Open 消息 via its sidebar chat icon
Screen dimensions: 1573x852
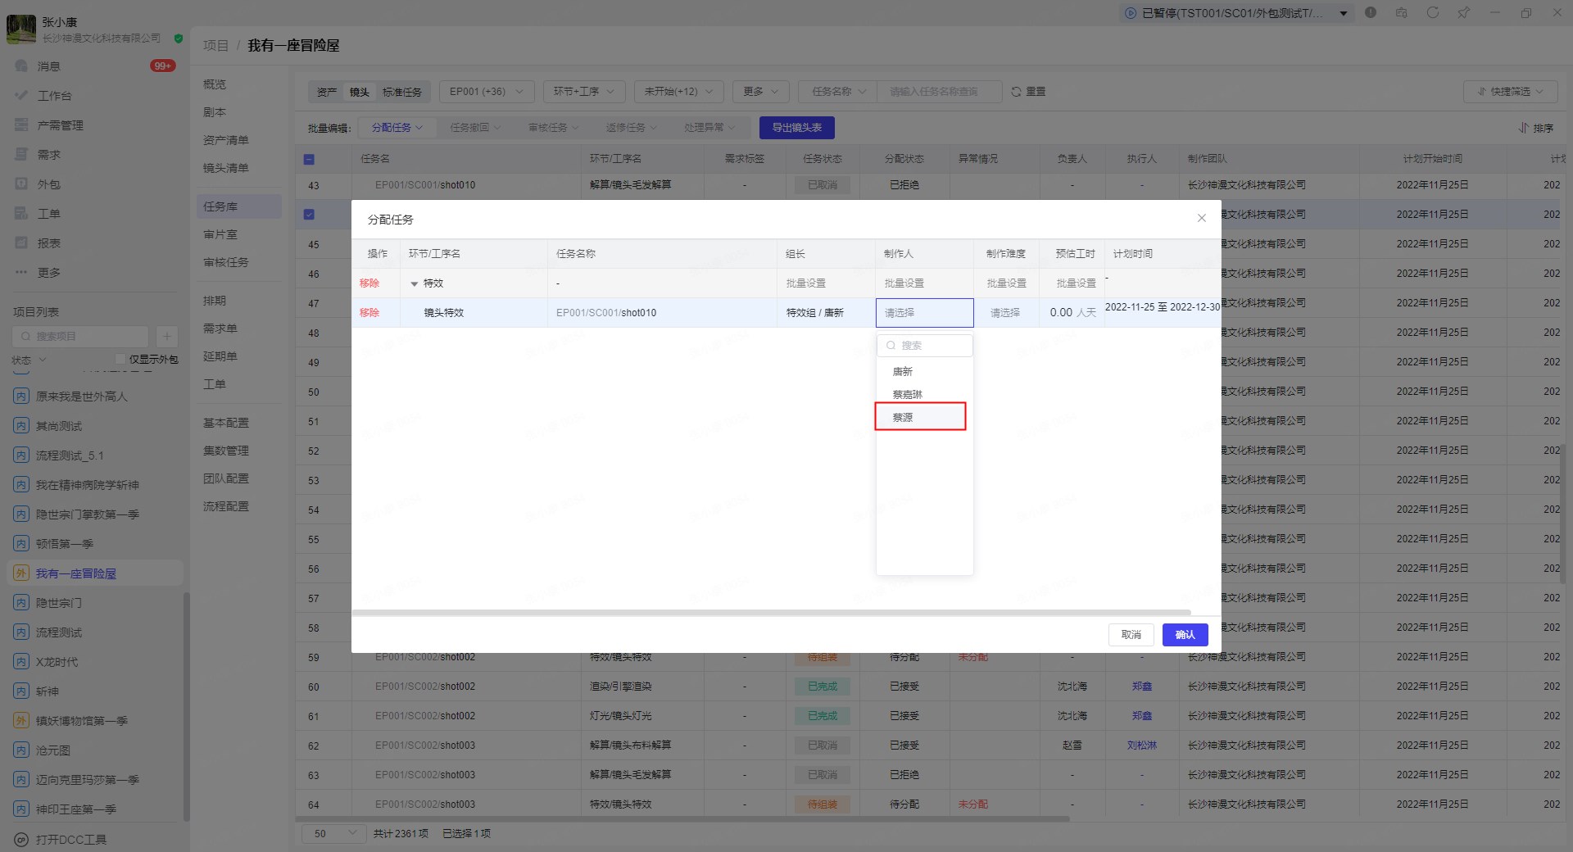pos(21,66)
